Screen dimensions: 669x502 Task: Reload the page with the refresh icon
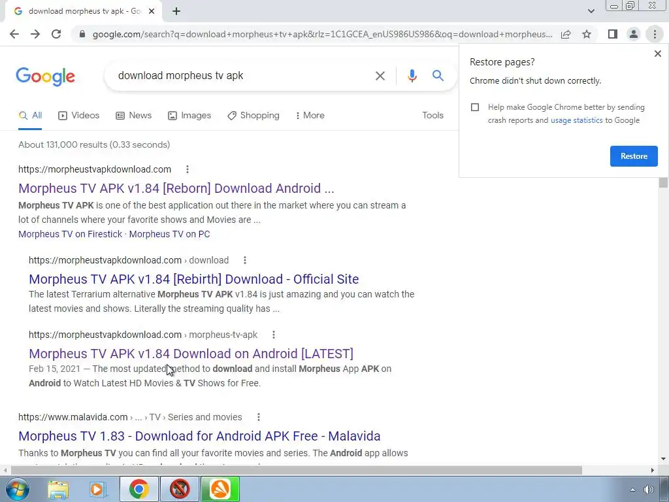[56, 34]
